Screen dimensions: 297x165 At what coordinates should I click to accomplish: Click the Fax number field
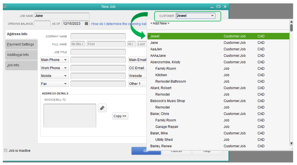click(x=98, y=84)
